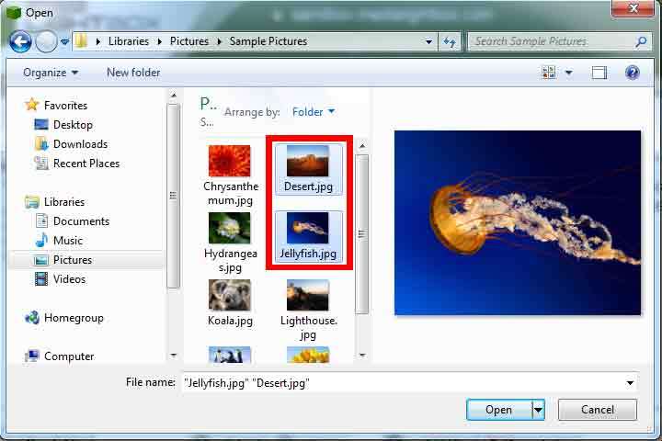Click the Homegroup item in the navigation pane
This screenshot has width=662, height=441.
pos(74,318)
